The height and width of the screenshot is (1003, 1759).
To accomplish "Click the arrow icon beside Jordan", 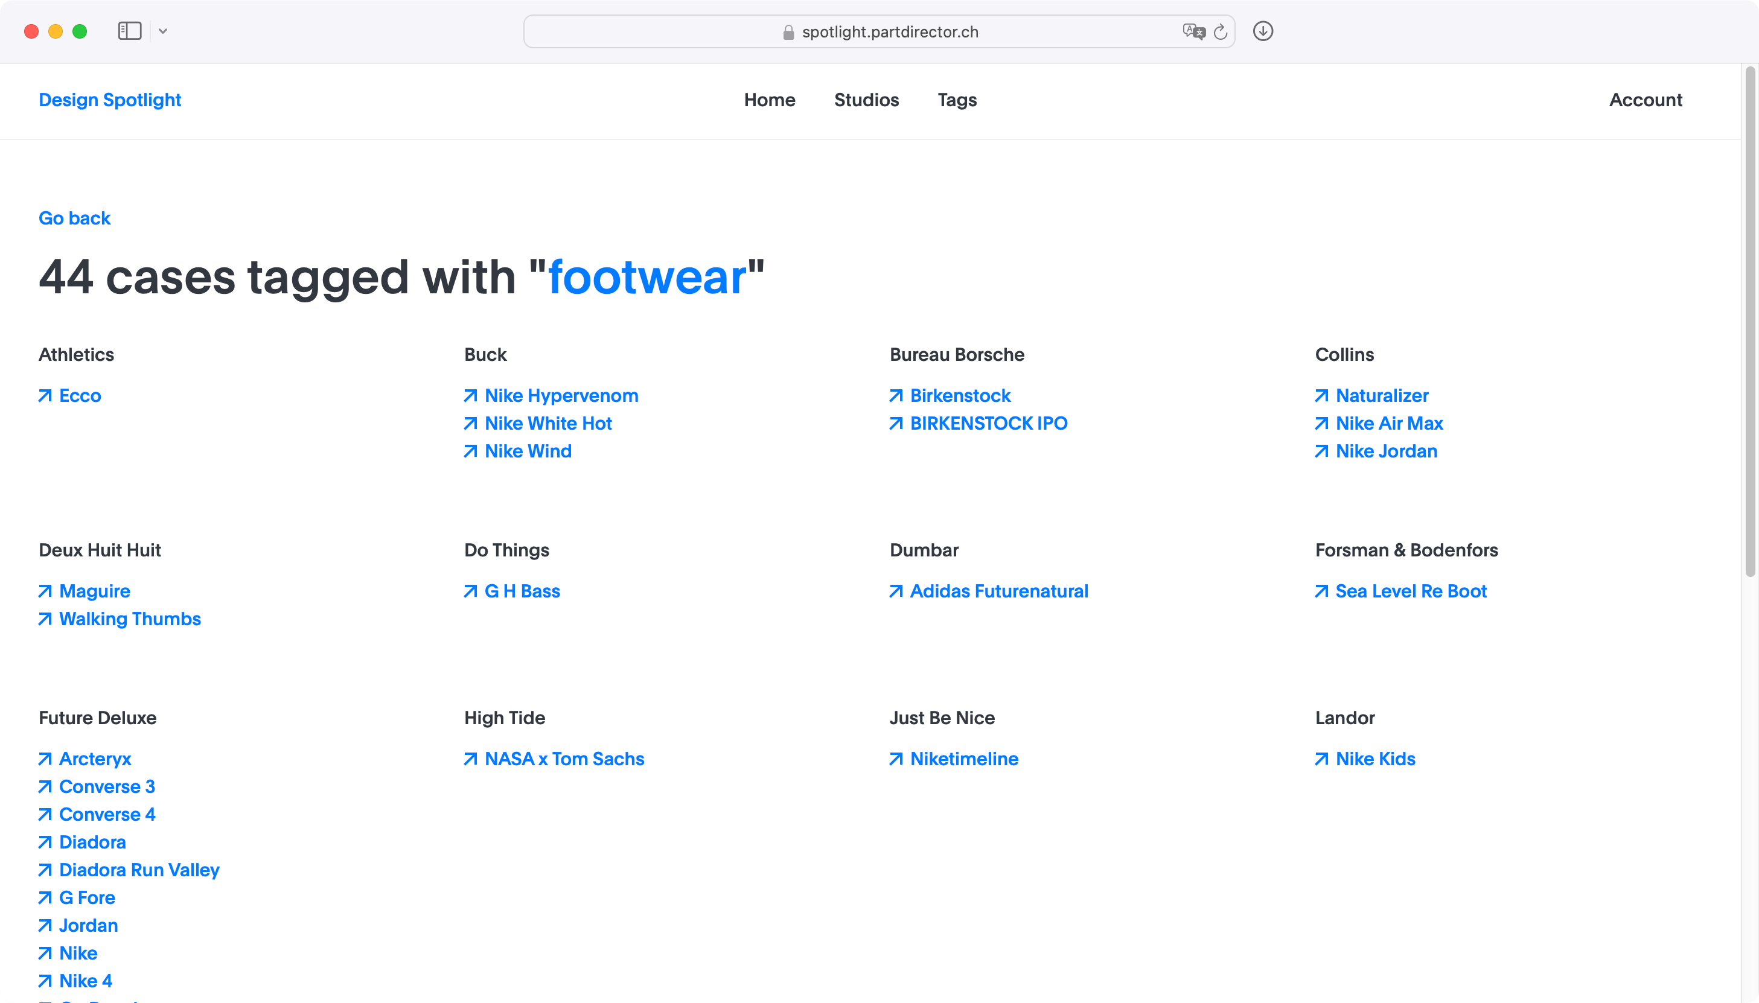I will coord(45,925).
